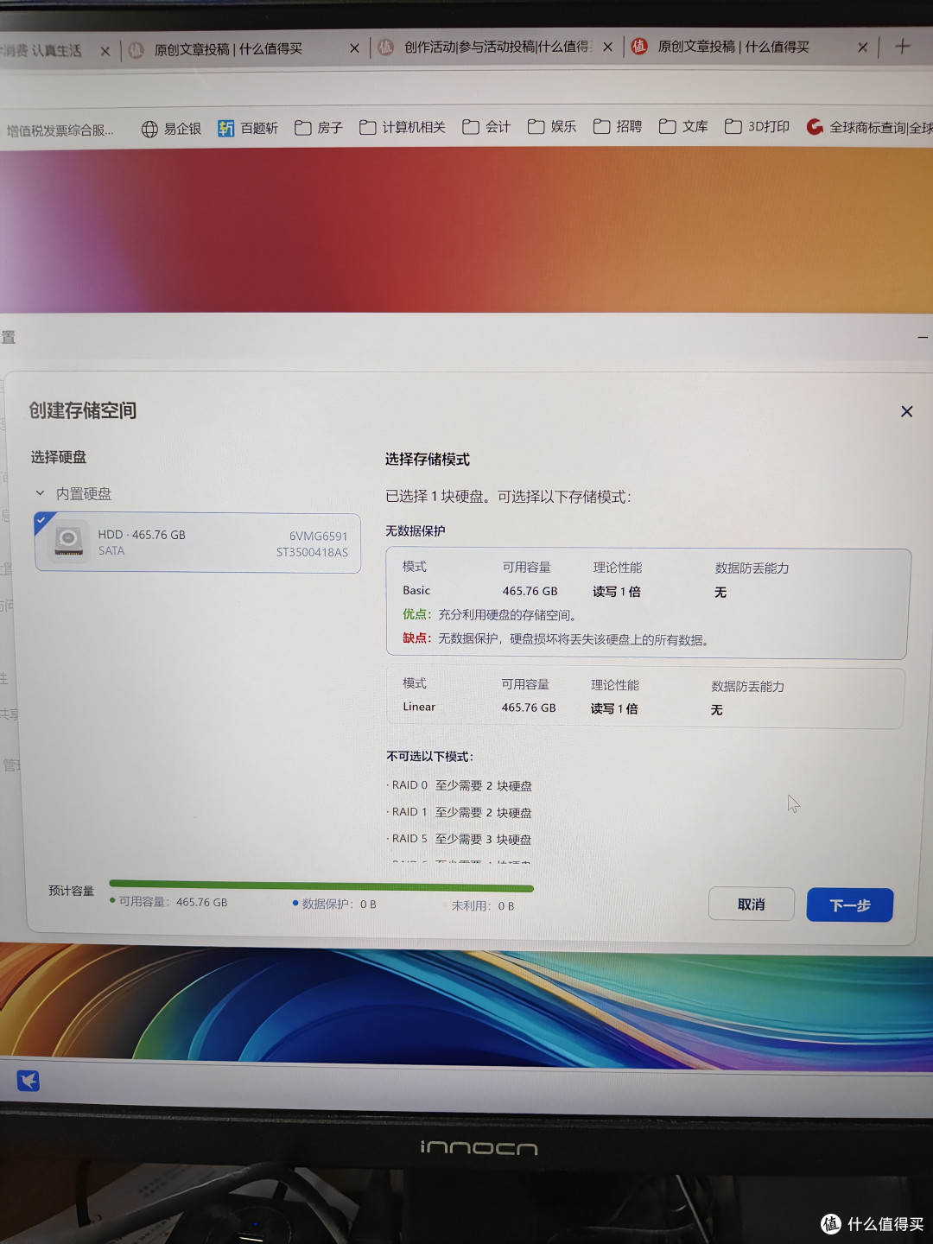Click the RAID 0 unavailable mode row
This screenshot has width=933, height=1244.
(460, 785)
